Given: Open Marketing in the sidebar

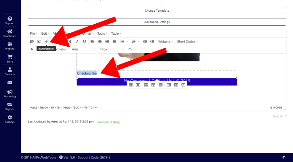Looking at the screenshot, I should pyautogui.click(x=10, y=93).
